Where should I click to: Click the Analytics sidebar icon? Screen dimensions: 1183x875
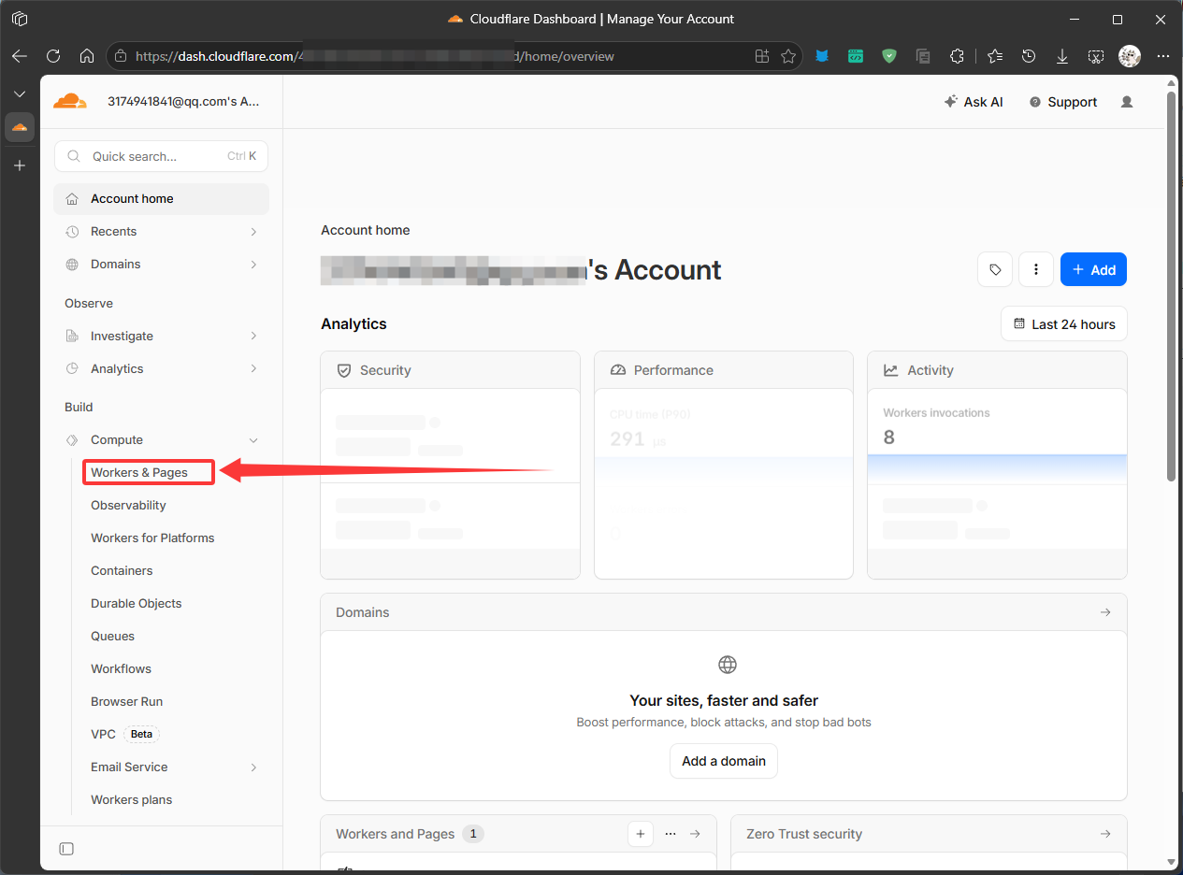[72, 368]
